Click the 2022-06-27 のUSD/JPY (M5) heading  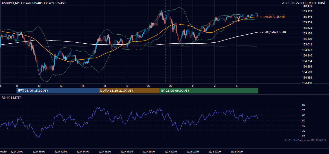(304, 3)
